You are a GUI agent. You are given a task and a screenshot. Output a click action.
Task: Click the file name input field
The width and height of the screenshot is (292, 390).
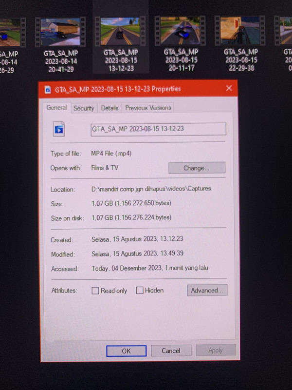159,129
